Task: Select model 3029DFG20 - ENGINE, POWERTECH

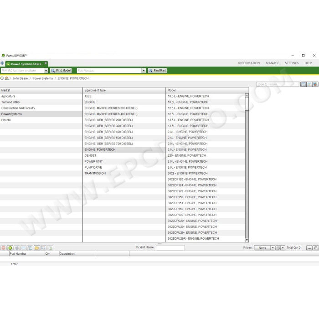Action: pos(206,221)
